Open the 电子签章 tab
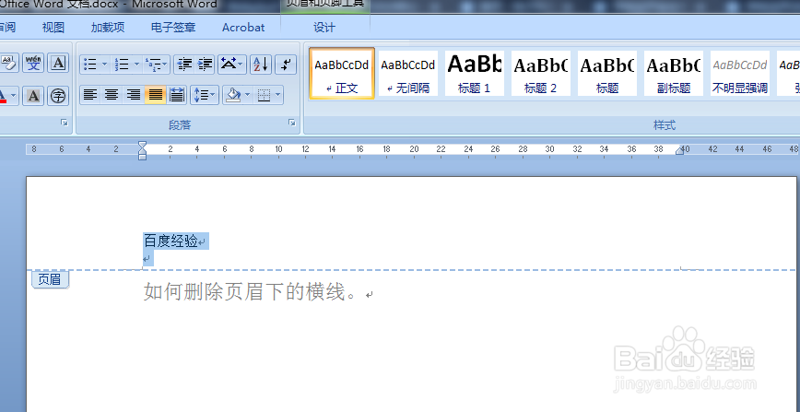The image size is (800, 412). pyautogui.click(x=173, y=28)
